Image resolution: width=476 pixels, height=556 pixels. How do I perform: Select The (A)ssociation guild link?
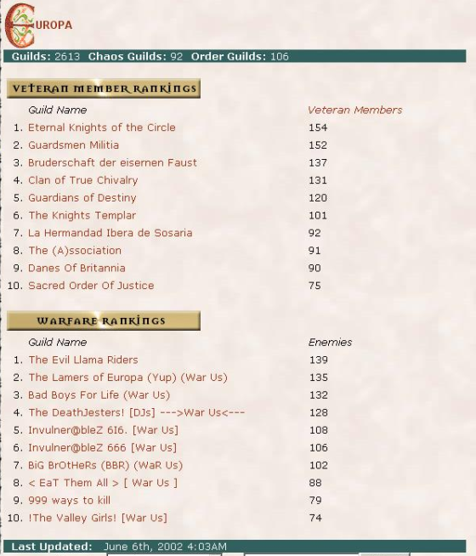point(75,251)
